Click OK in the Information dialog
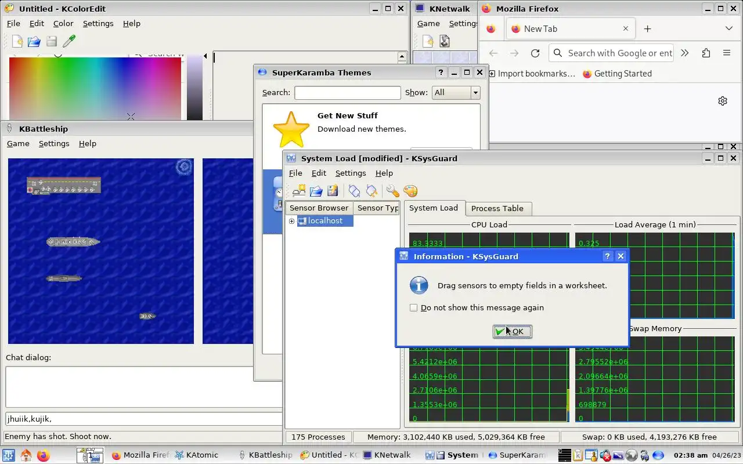Image resolution: width=743 pixels, height=464 pixels. pyautogui.click(x=513, y=332)
